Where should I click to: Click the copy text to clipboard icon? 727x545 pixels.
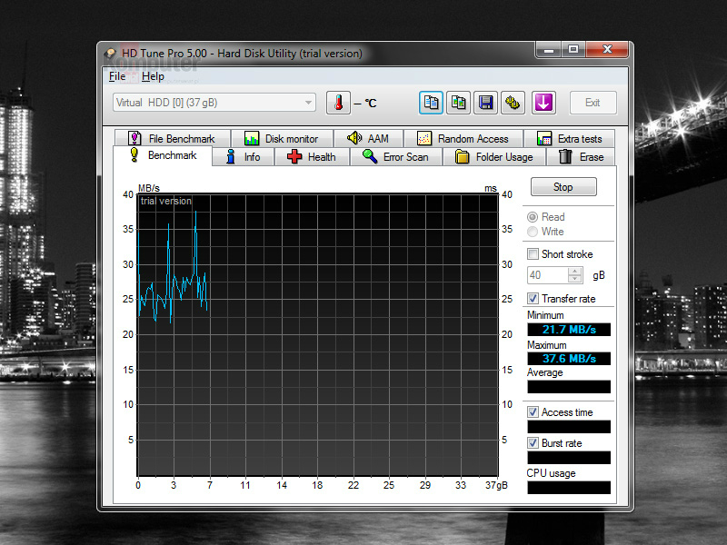click(432, 103)
